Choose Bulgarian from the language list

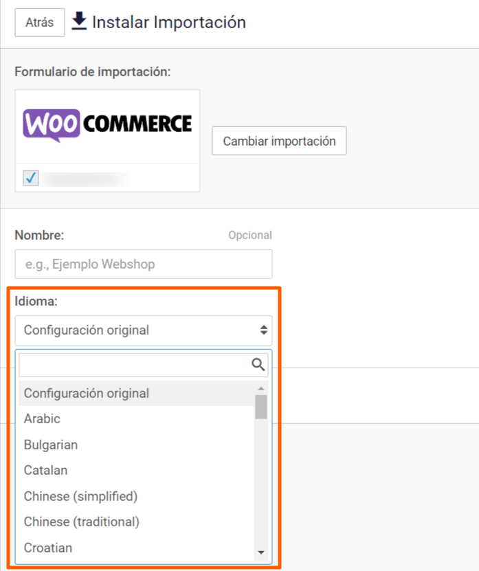pyautogui.click(x=137, y=445)
